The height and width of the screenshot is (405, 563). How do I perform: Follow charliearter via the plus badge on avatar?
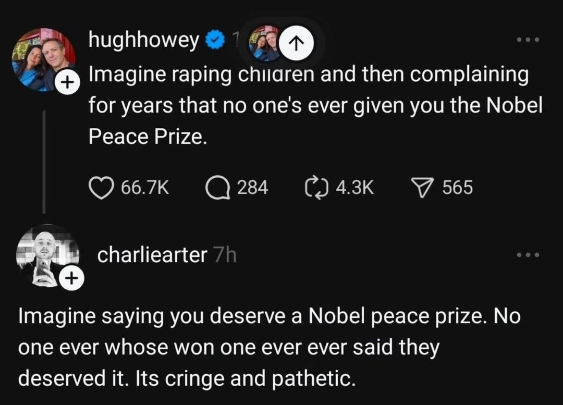(71, 279)
